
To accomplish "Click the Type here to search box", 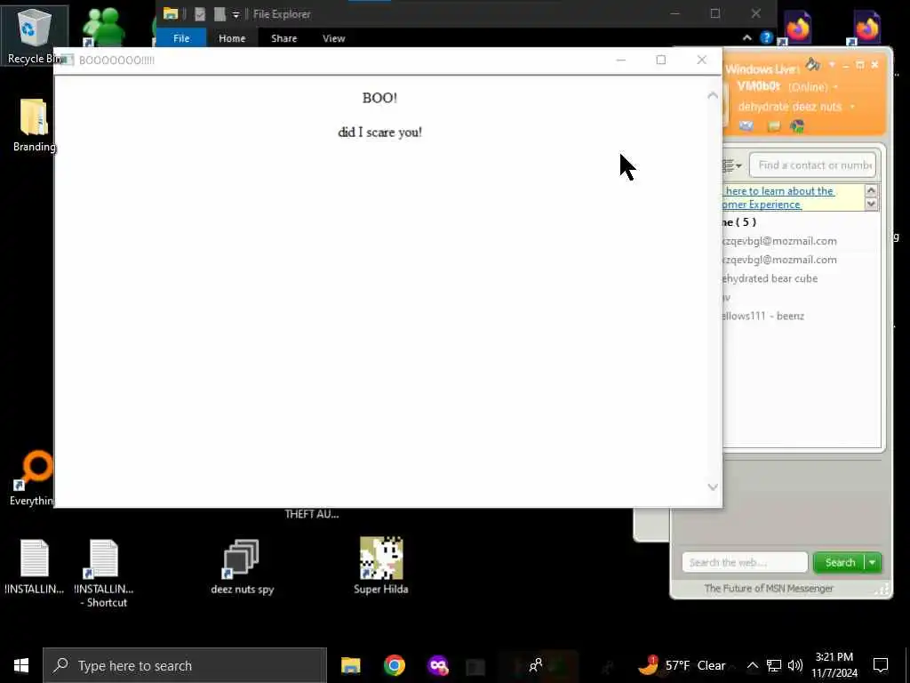I will coord(185,665).
